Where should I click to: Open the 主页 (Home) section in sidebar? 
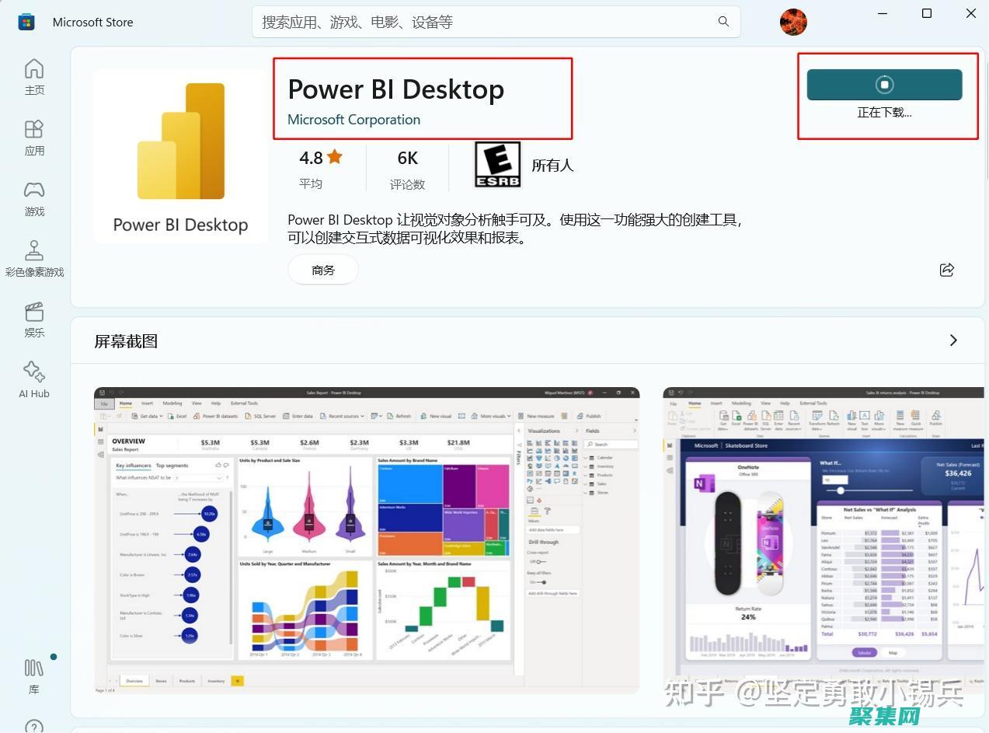[34, 77]
